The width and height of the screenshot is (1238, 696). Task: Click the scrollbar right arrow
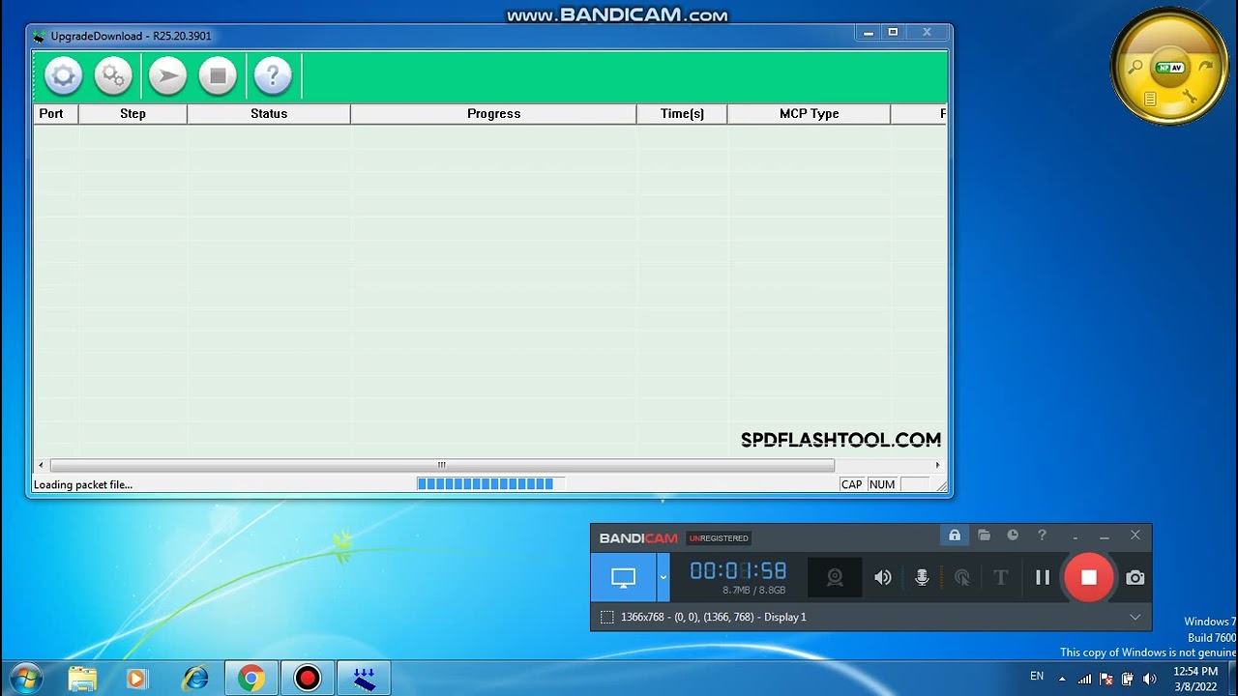coord(937,465)
